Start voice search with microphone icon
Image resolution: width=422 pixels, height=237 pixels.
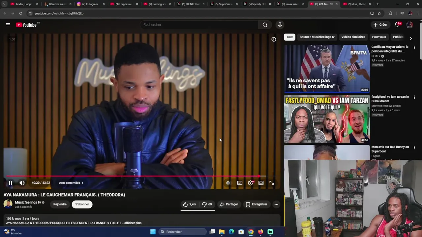pyautogui.click(x=280, y=25)
